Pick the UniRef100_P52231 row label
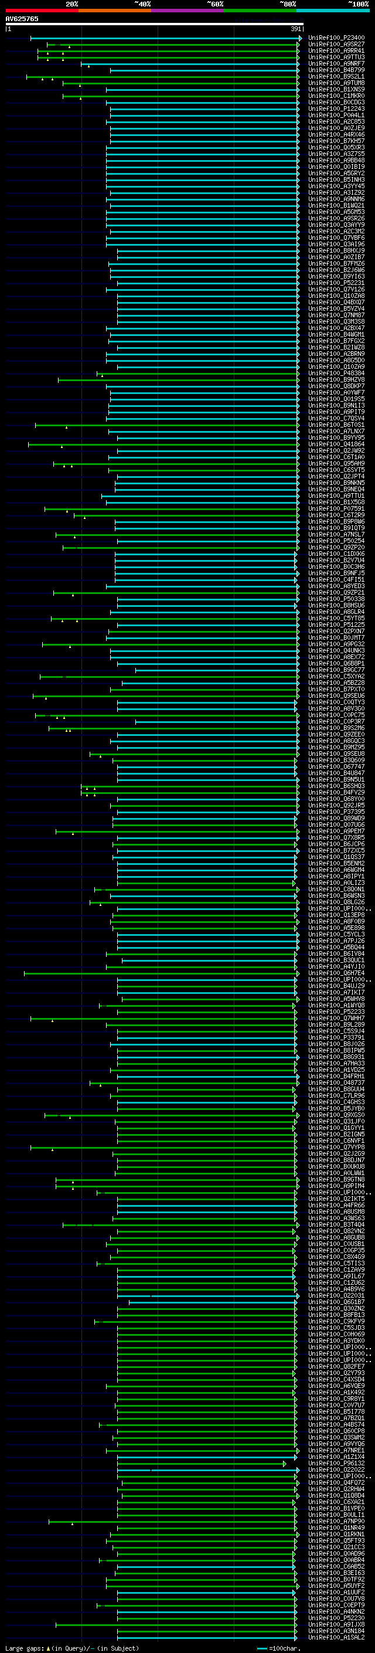Screen dimensions: 375x1653 336,283
